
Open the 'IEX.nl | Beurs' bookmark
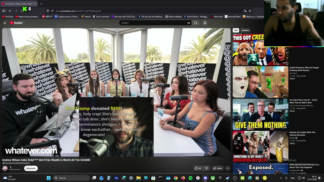196,17
